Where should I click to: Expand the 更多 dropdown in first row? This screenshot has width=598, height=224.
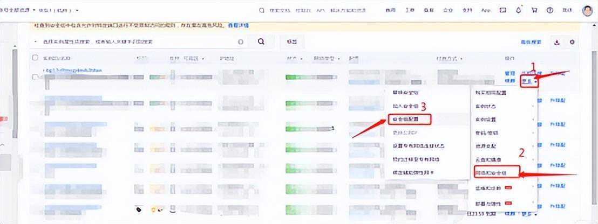coord(529,81)
